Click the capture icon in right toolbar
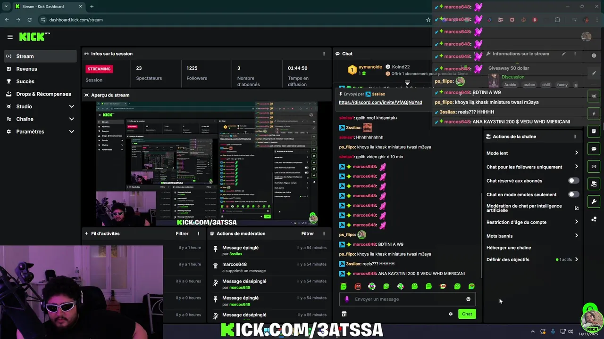The width and height of the screenshot is (604, 339). (594, 96)
